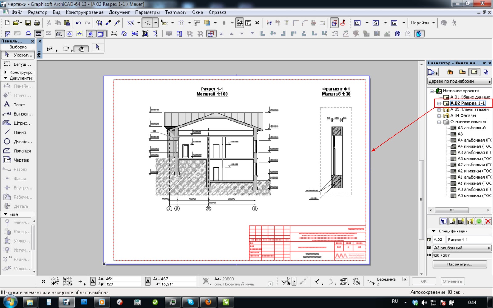Open the Справка menu
Screen dimensions: 493x308
point(217,12)
